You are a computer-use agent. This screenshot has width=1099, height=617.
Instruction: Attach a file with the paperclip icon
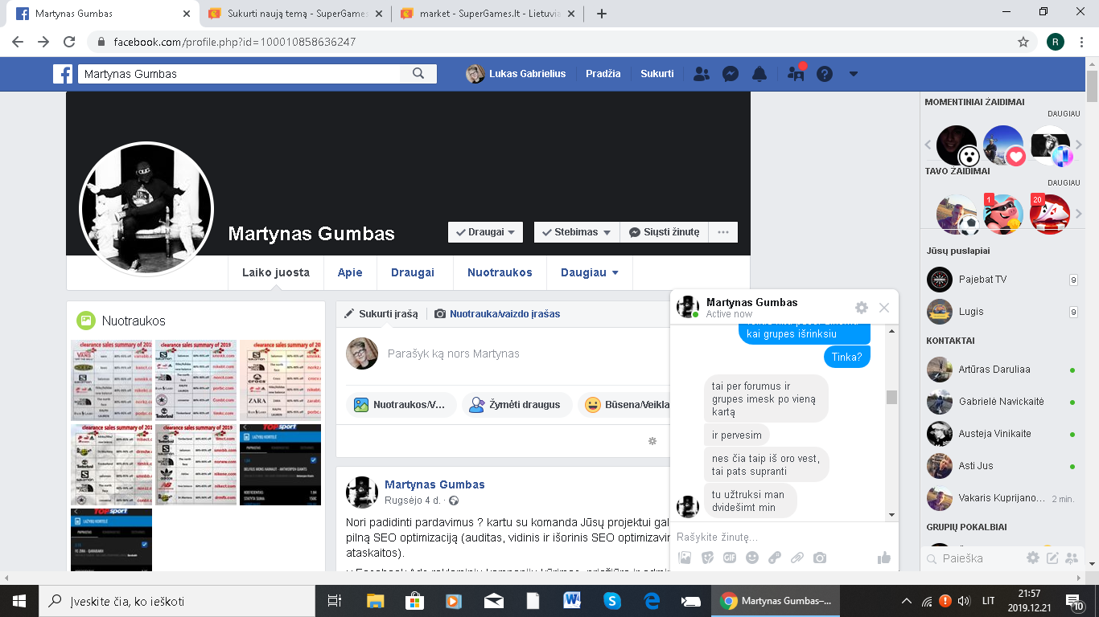click(797, 558)
